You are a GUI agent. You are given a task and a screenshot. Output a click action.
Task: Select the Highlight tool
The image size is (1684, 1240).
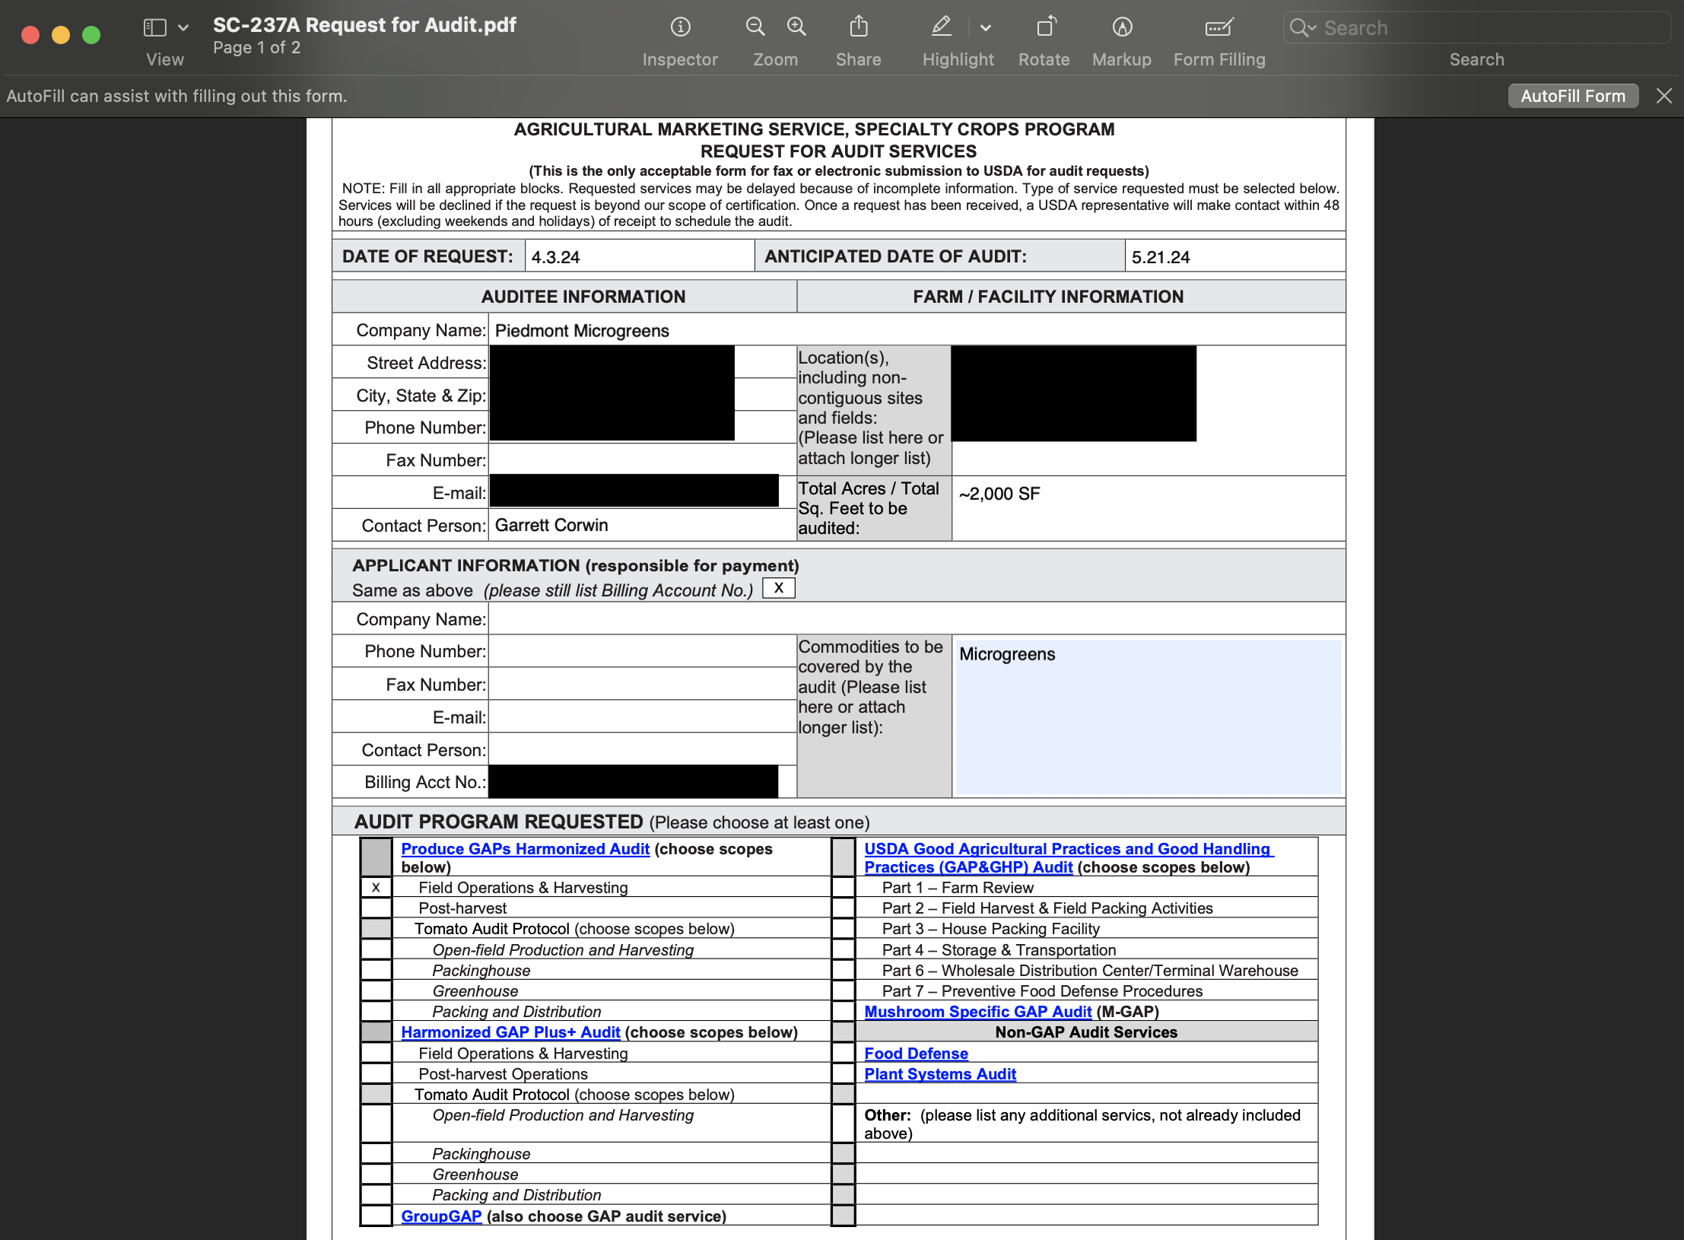941,27
